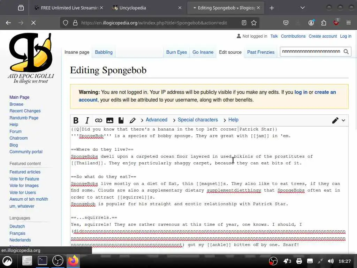Switch to the Uncyclopedia browser tab
Image resolution: width=357 pixels, height=268 pixels.
(x=147, y=8)
